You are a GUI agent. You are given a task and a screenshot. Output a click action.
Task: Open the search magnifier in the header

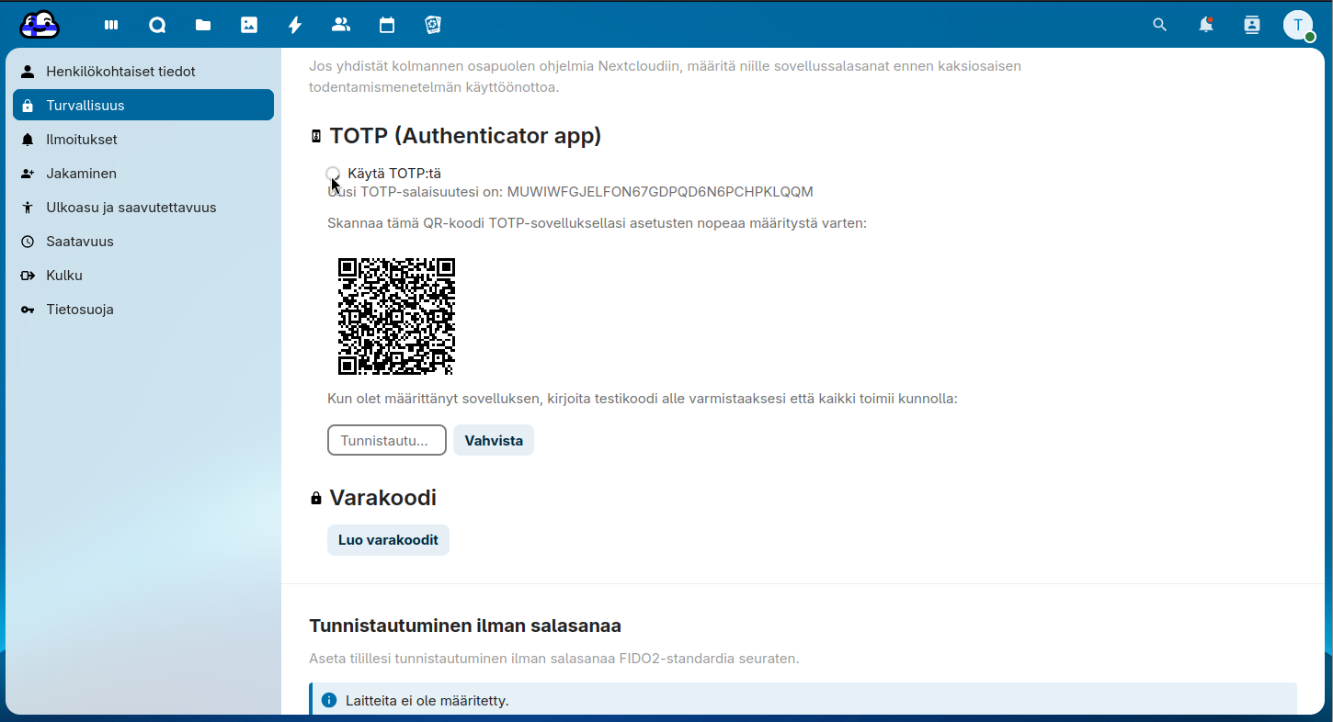[x=1160, y=25]
